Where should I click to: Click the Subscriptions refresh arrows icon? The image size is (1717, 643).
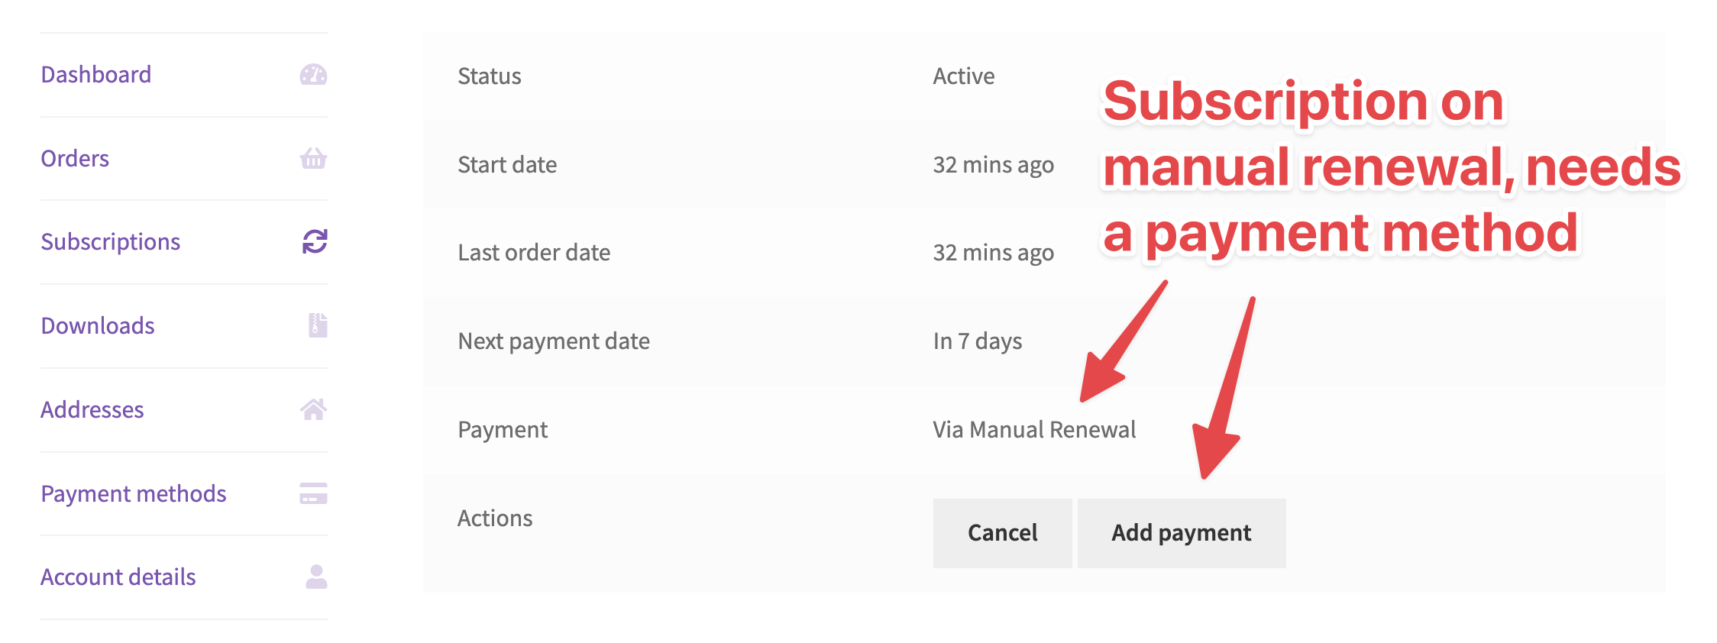[314, 241]
